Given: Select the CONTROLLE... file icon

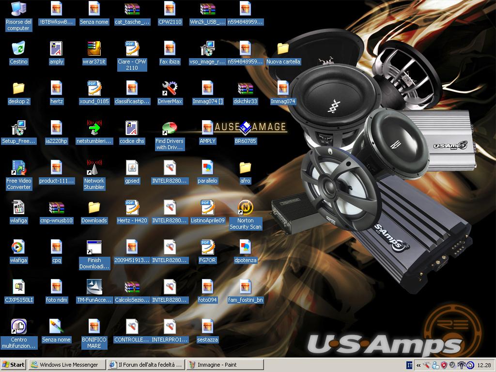Looking at the screenshot, I should 132,331.
